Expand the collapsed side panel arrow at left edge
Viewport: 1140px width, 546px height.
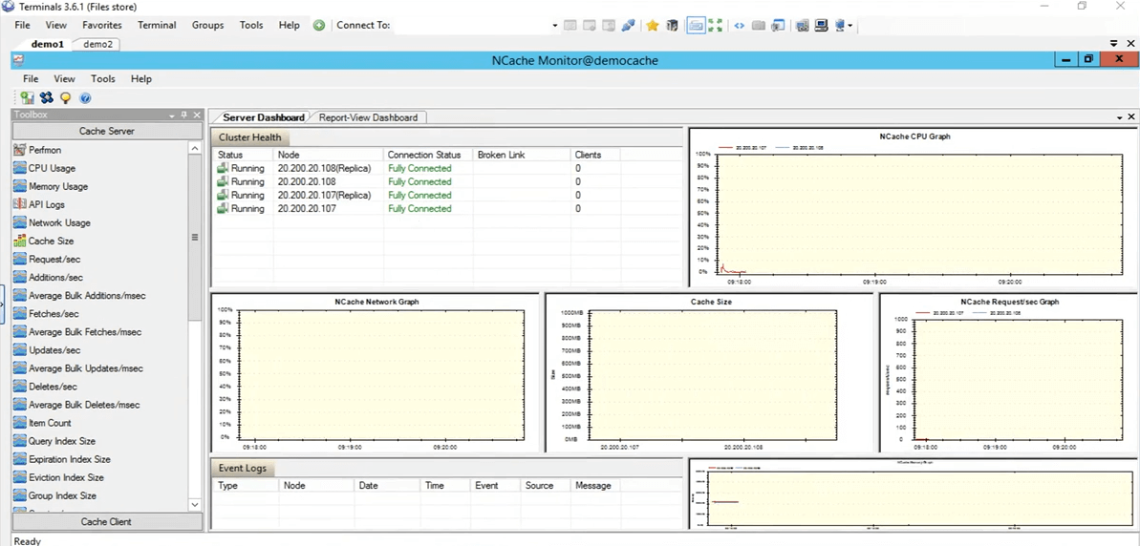[x=3, y=305]
